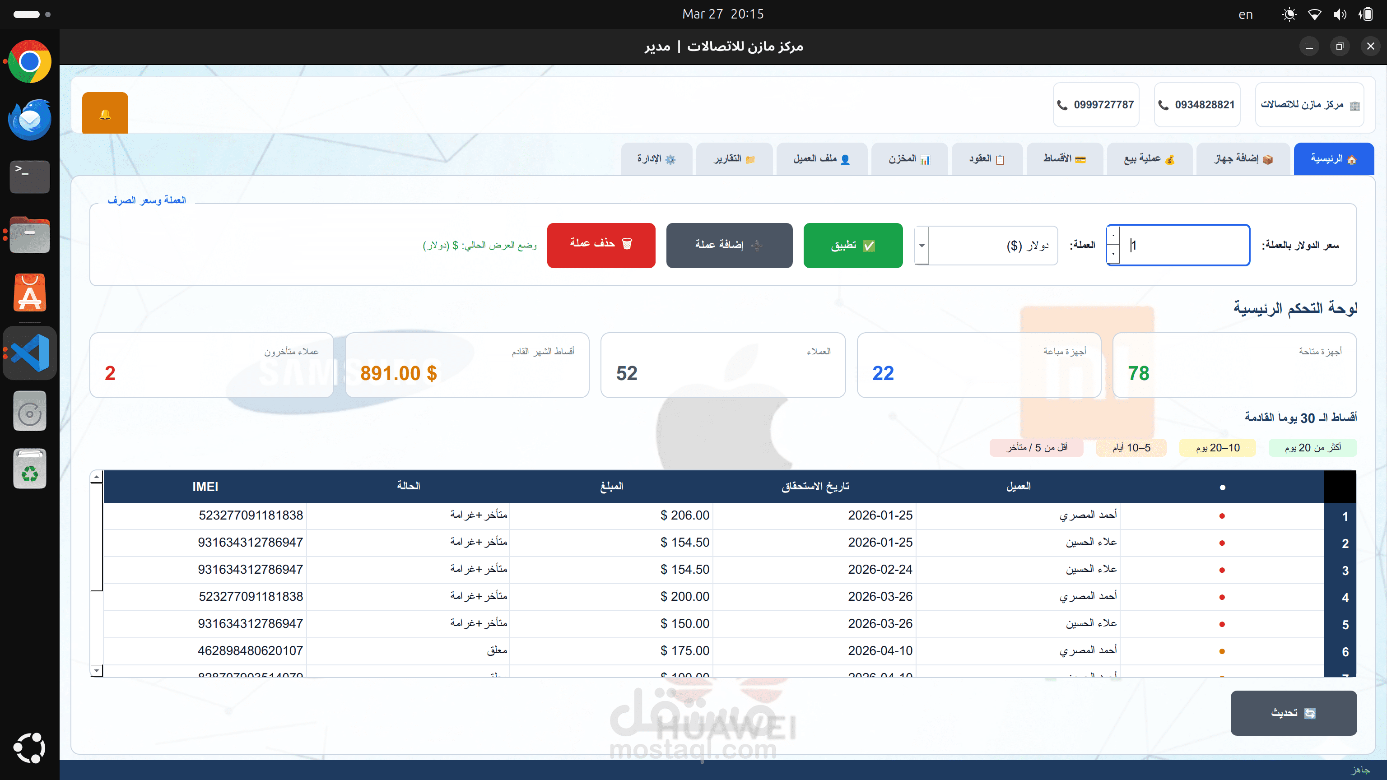This screenshot has width=1387, height=780.
Task: Open Chrome from the dock
Action: [x=30, y=61]
